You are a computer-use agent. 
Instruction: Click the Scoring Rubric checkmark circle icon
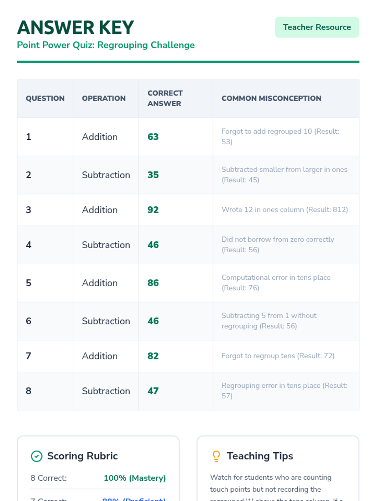[x=37, y=456]
